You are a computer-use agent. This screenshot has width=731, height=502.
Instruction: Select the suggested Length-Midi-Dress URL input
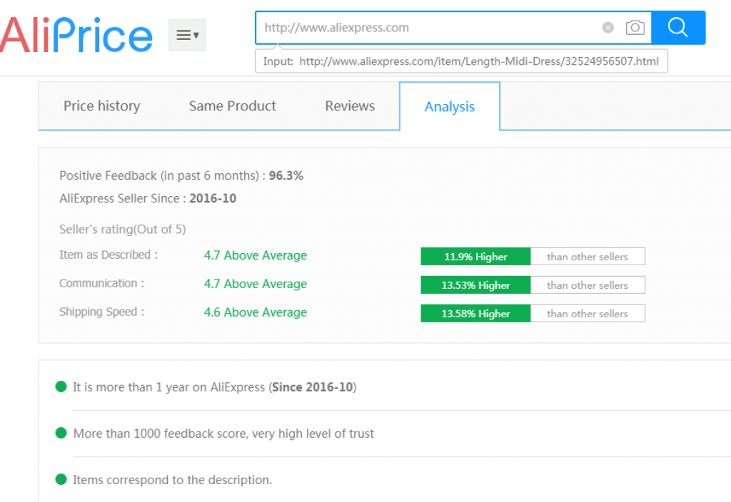pos(461,61)
